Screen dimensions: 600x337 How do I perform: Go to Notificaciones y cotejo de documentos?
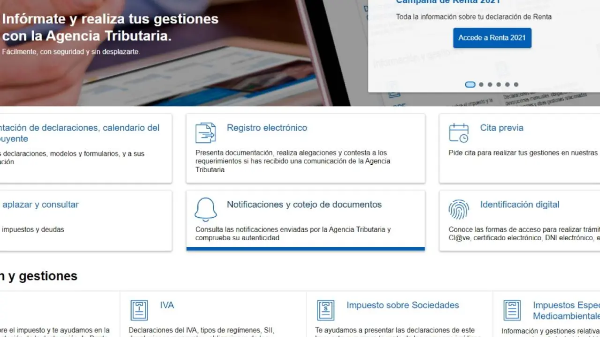click(x=304, y=205)
